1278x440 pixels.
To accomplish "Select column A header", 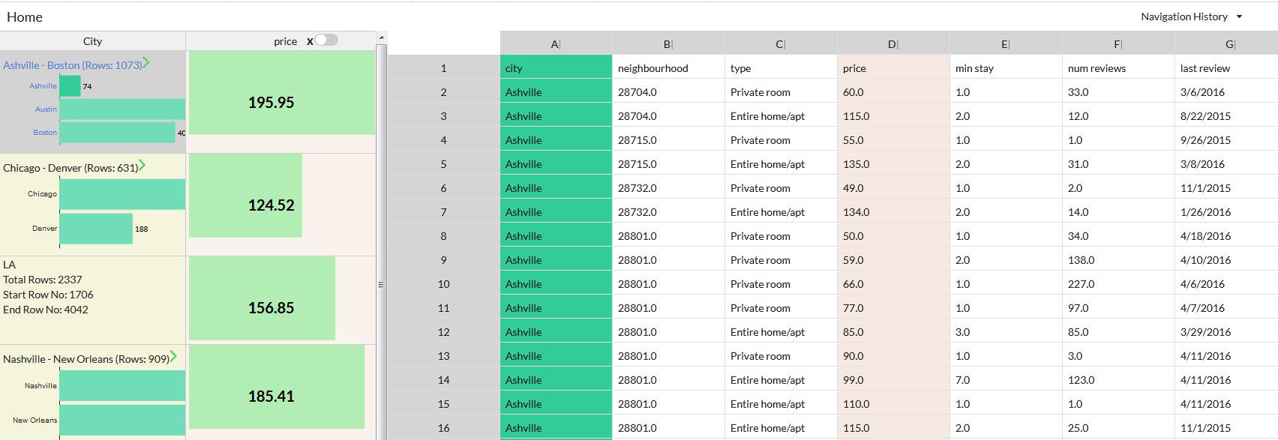I will coord(556,44).
